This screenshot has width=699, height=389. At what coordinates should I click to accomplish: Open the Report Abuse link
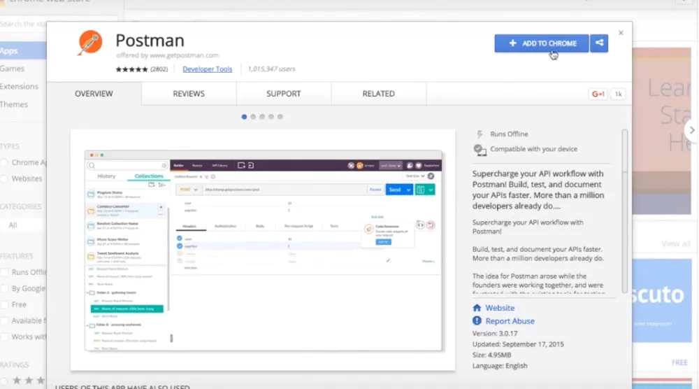[510, 320]
